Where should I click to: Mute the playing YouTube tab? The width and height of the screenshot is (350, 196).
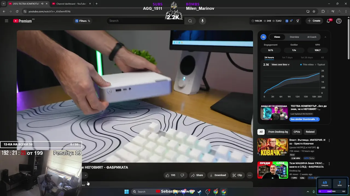click(42, 4)
